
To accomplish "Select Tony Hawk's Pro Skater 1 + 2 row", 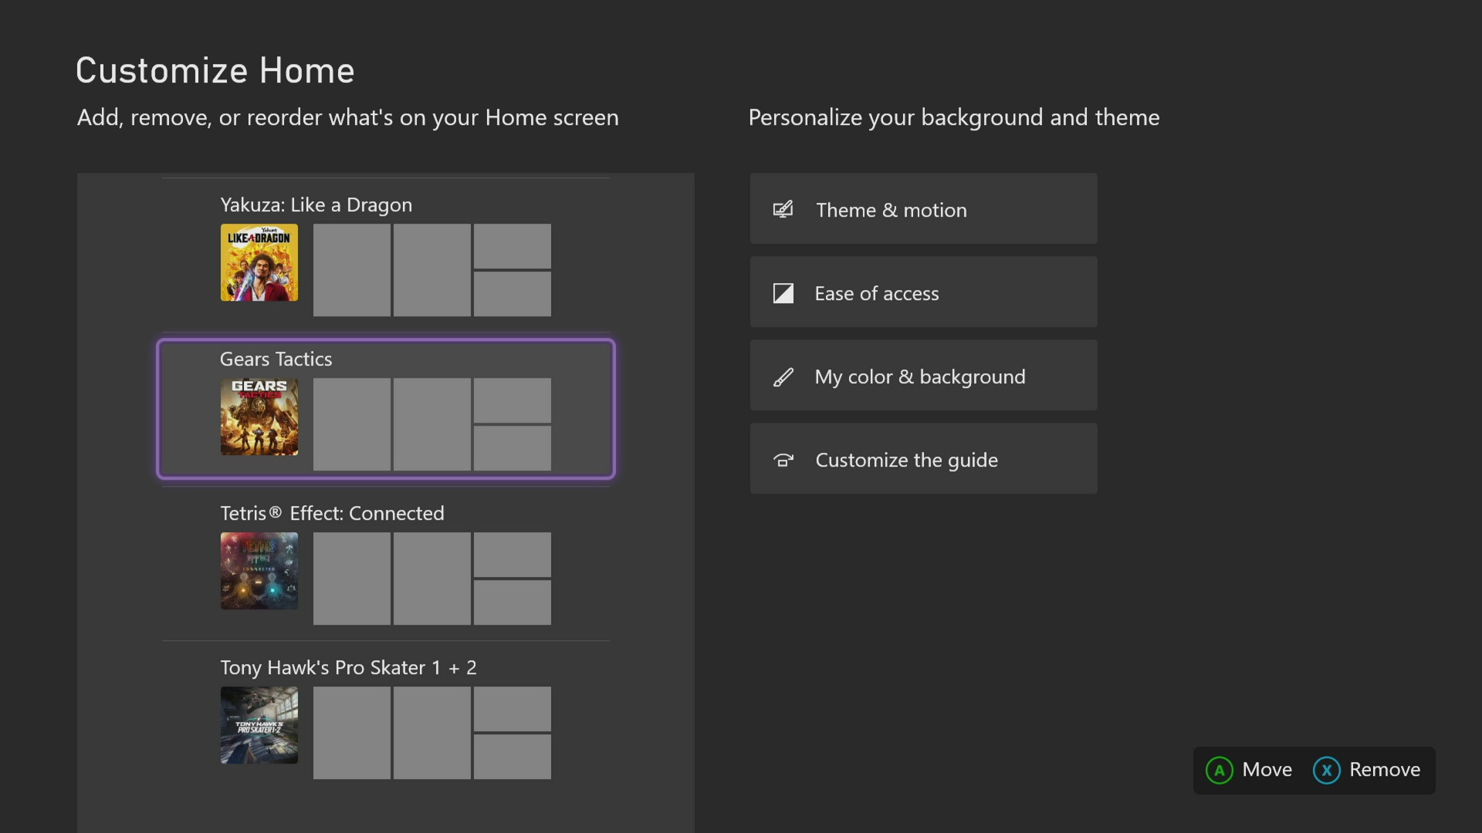I will [x=384, y=717].
